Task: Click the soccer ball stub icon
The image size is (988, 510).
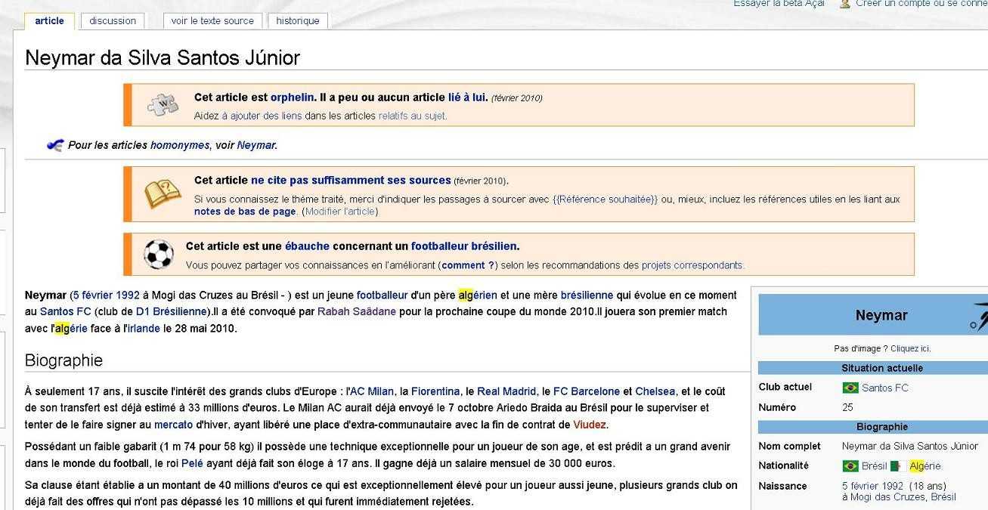Action: 159,255
